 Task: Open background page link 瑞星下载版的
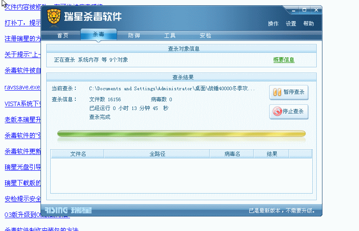tap(22, 183)
